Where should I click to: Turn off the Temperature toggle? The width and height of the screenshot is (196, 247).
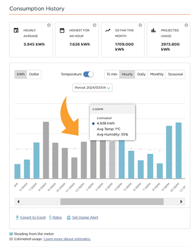[x=88, y=74]
